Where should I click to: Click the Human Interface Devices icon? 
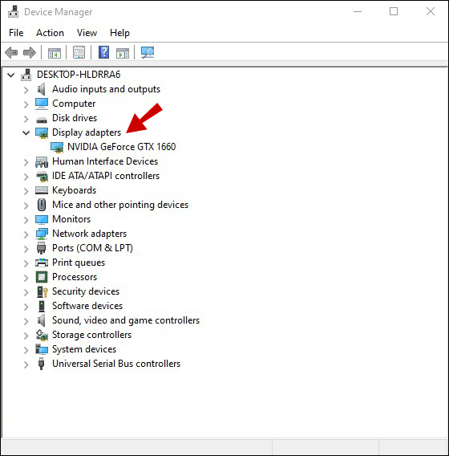42,161
